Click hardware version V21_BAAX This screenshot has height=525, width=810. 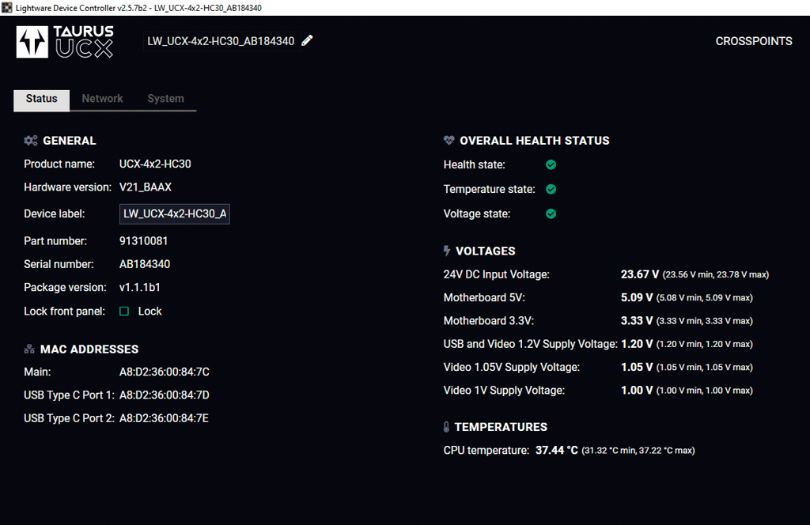(146, 187)
